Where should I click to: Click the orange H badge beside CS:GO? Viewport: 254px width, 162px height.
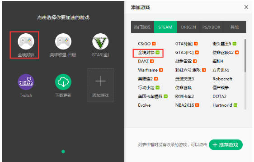click(154, 44)
